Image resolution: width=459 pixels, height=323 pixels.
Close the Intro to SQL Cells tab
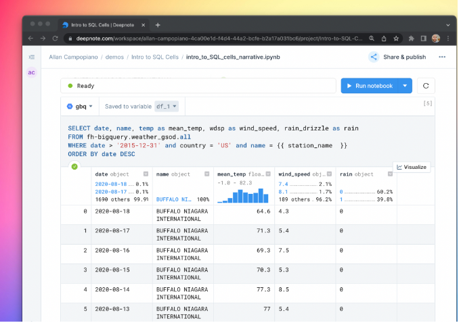143,25
